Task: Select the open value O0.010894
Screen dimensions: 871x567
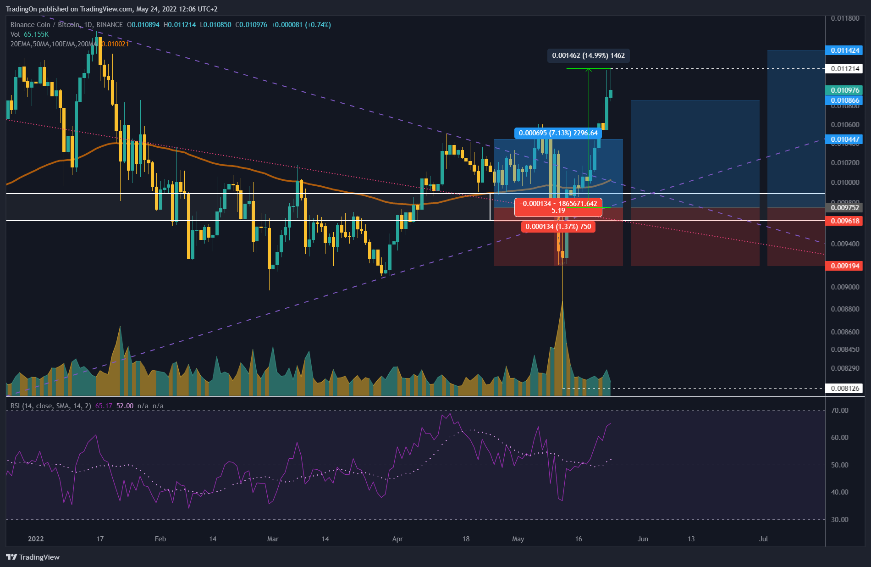Action: [143, 25]
